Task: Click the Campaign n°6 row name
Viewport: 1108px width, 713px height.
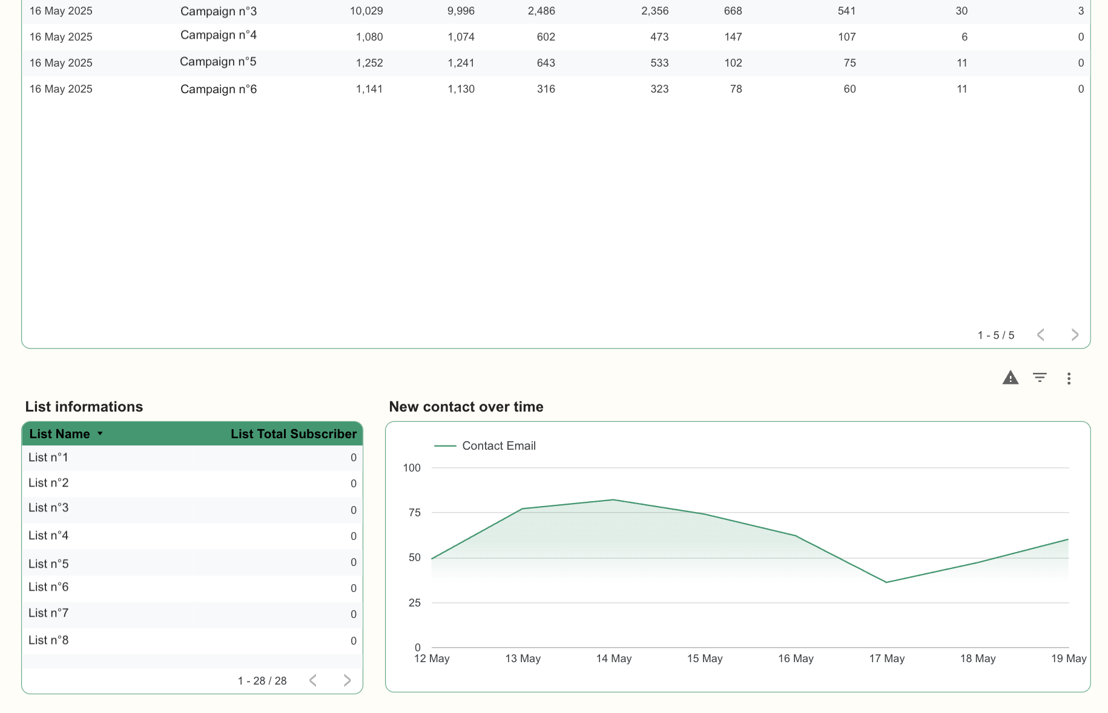Action: [x=218, y=90]
